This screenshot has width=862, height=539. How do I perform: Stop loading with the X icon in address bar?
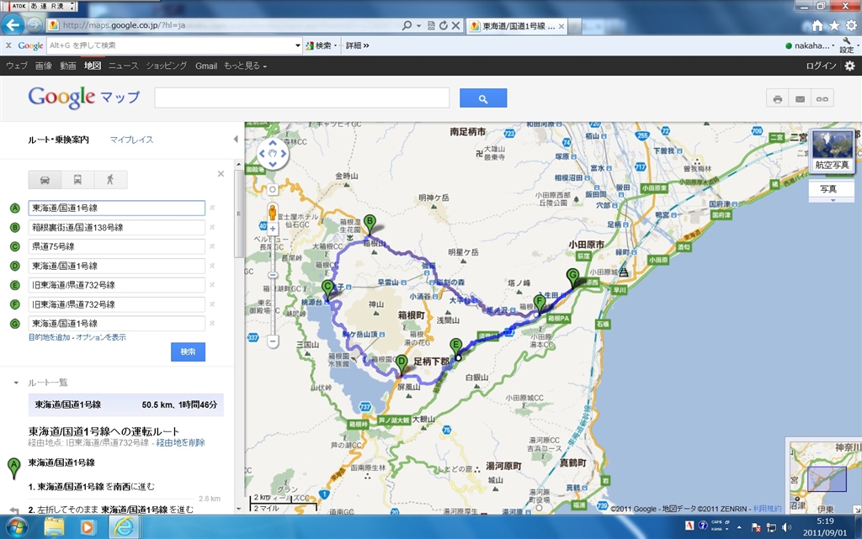[455, 26]
